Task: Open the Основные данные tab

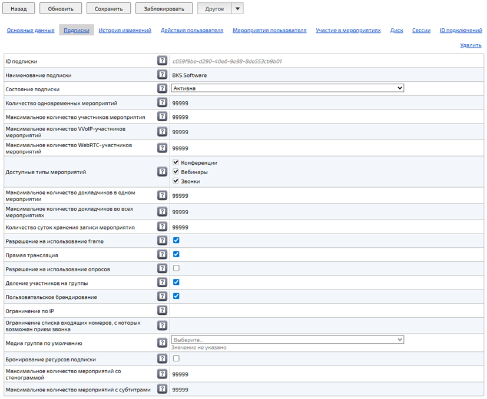Action: (x=31, y=30)
